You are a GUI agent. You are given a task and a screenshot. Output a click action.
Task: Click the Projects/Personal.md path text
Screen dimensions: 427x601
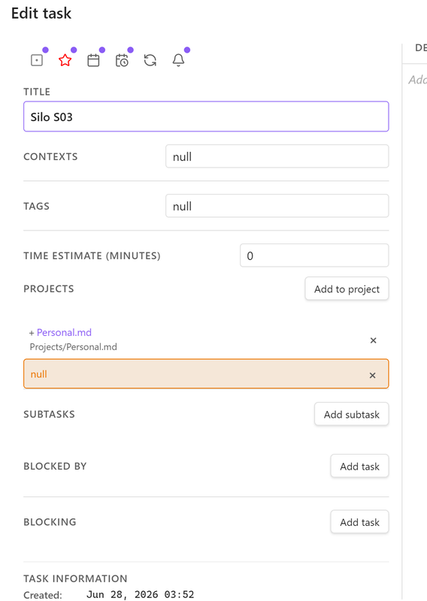pyautogui.click(x=73, y=347)
